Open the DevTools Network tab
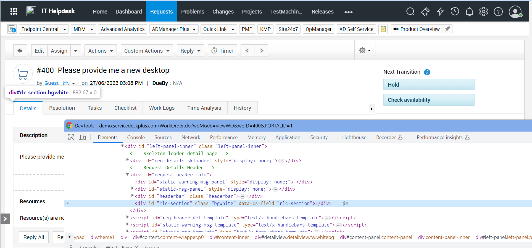 (x=191, y=137)
